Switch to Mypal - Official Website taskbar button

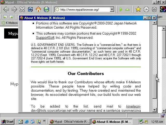click(x=70, y=122)
